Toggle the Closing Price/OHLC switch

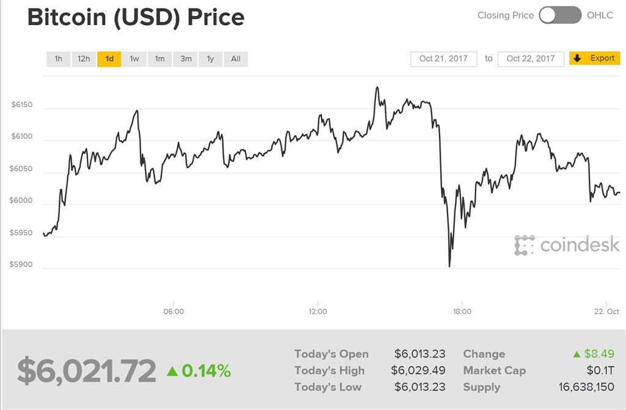[x=560, y=15]
